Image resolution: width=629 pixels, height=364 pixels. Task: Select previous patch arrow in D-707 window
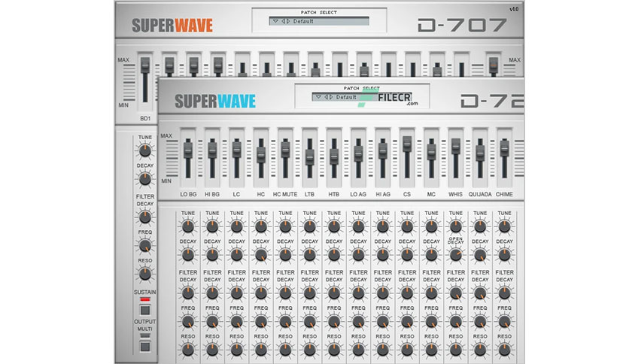point(283,21)
